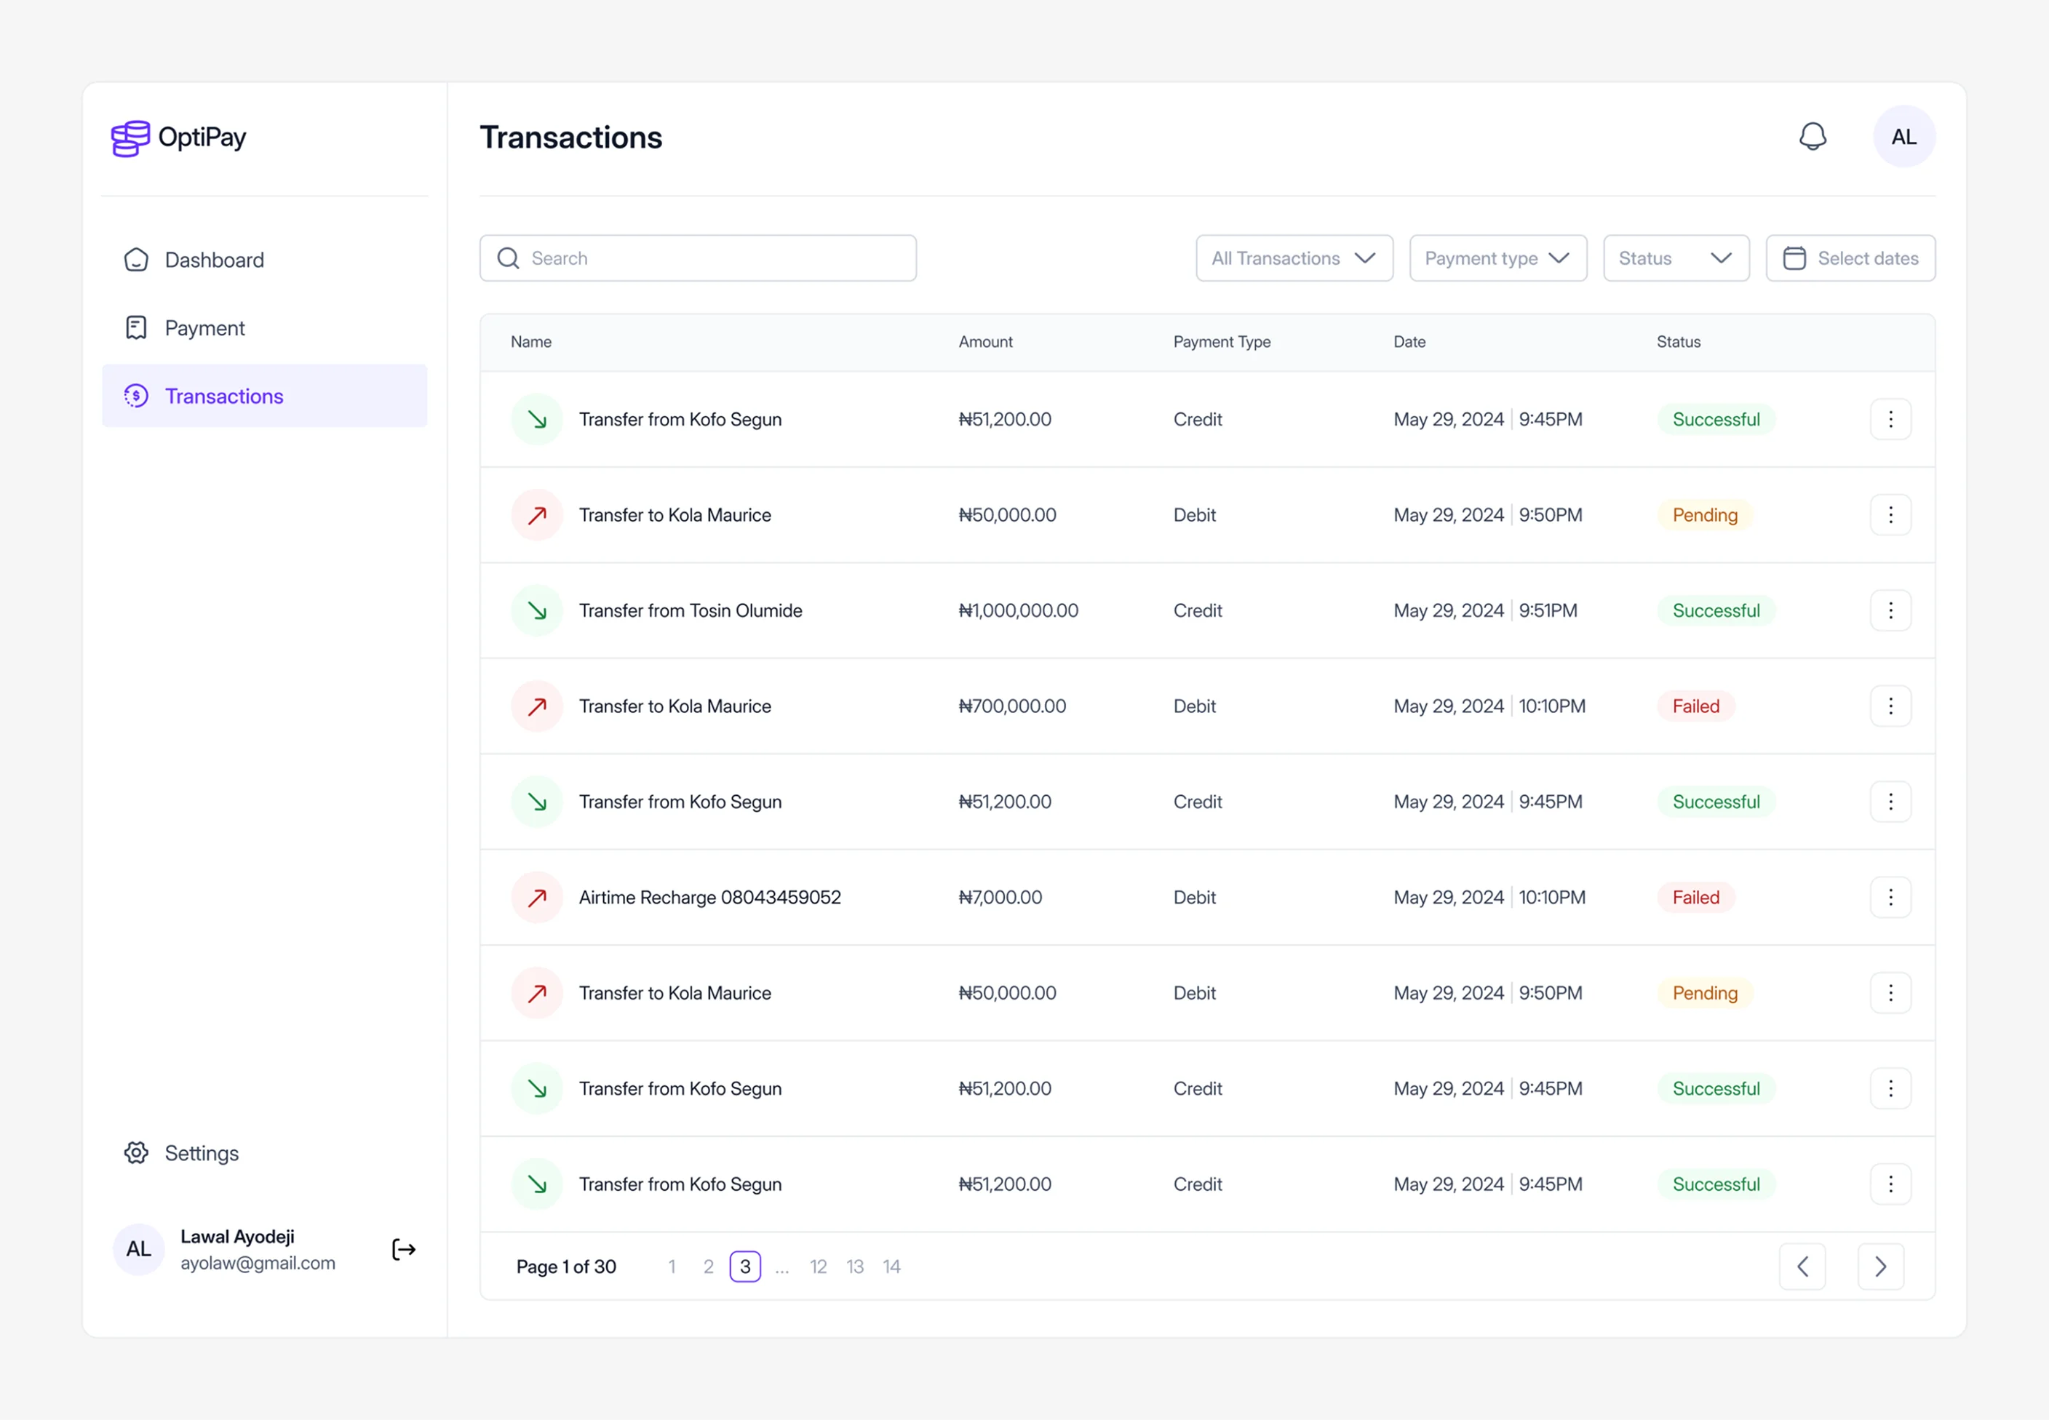Open Payment type filter dropdown
The width and height of the screenshot is (2049, 1420).
tap(1498, 258)
